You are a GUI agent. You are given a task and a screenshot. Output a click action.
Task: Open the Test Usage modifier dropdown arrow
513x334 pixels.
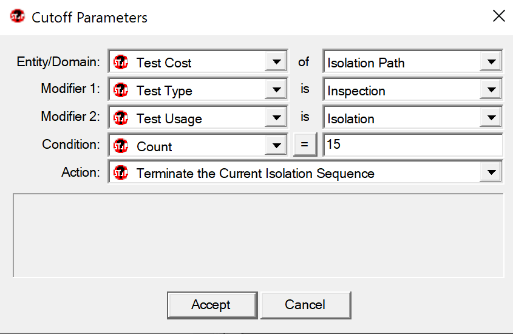point(276,117)
